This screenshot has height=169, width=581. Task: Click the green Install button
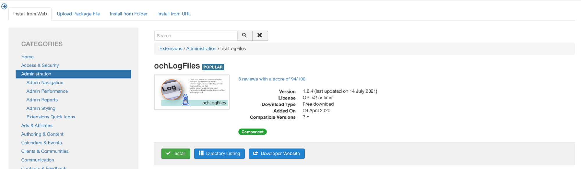(176, 153)
